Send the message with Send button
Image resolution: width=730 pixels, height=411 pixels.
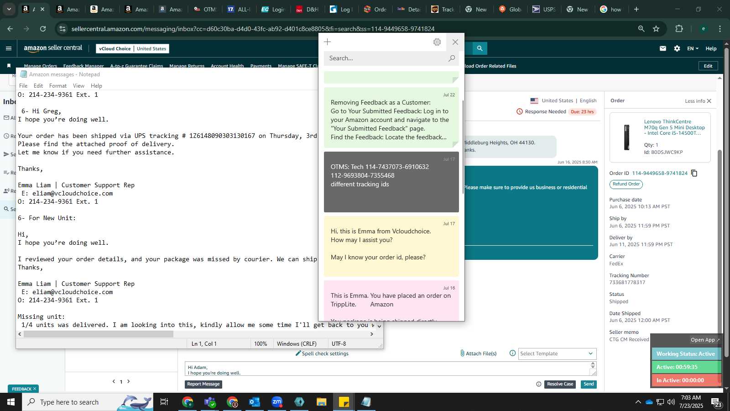click(589, 384)
